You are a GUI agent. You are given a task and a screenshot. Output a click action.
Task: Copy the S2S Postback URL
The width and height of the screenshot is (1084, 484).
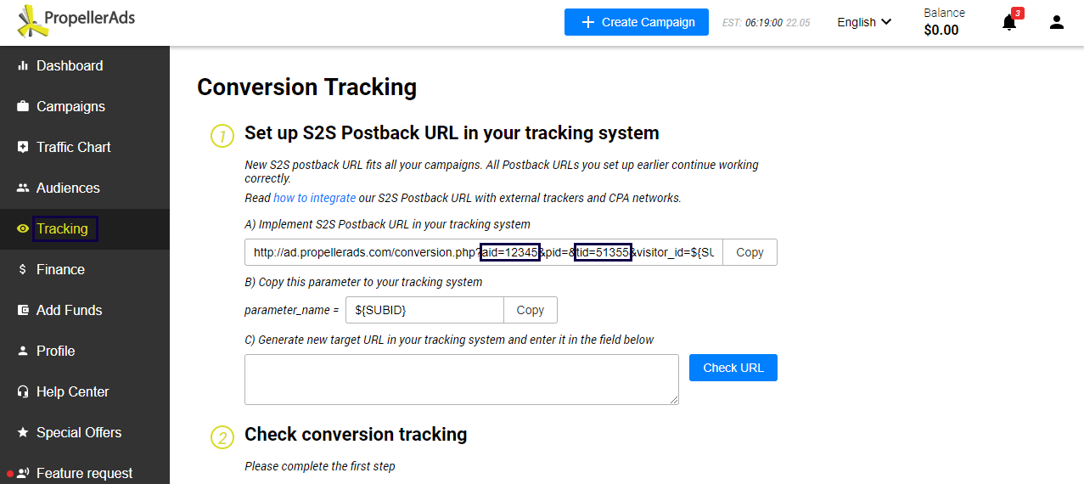(750, 253)
